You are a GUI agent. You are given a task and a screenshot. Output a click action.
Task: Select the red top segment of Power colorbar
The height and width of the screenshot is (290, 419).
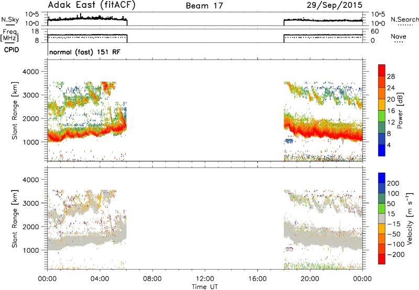[382, 70]
